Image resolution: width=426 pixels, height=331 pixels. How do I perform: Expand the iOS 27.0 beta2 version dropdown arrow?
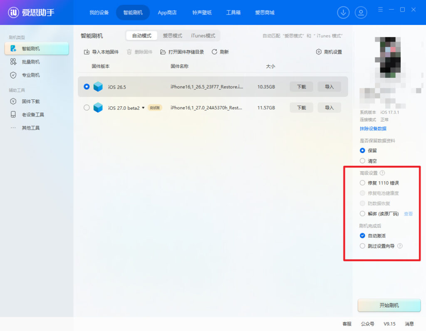[143, 108]
